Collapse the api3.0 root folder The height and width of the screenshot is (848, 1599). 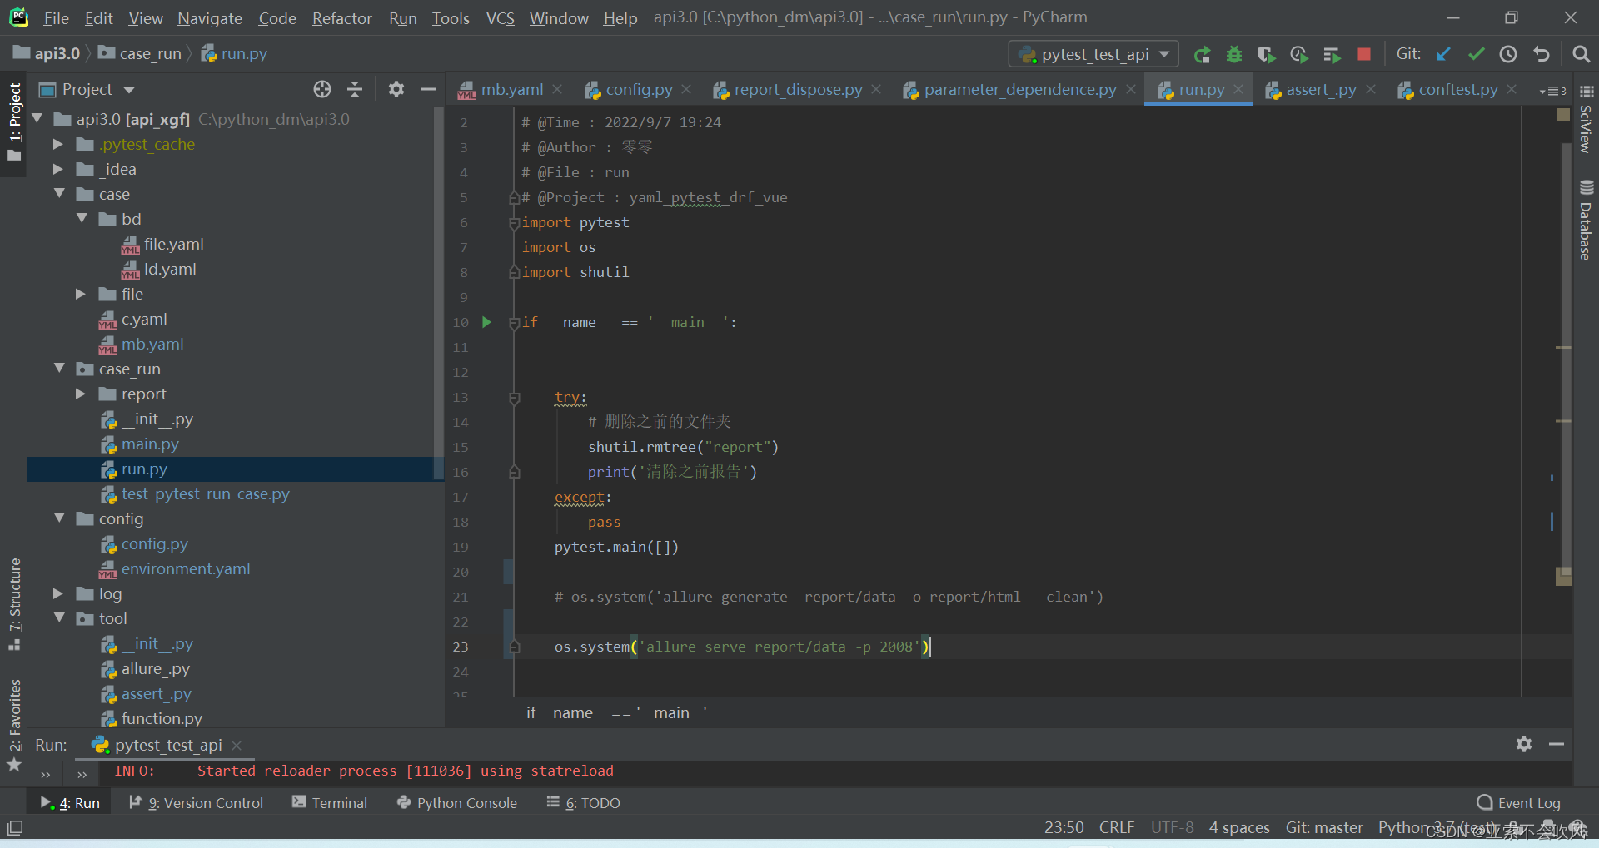click(x=37, y=119)
